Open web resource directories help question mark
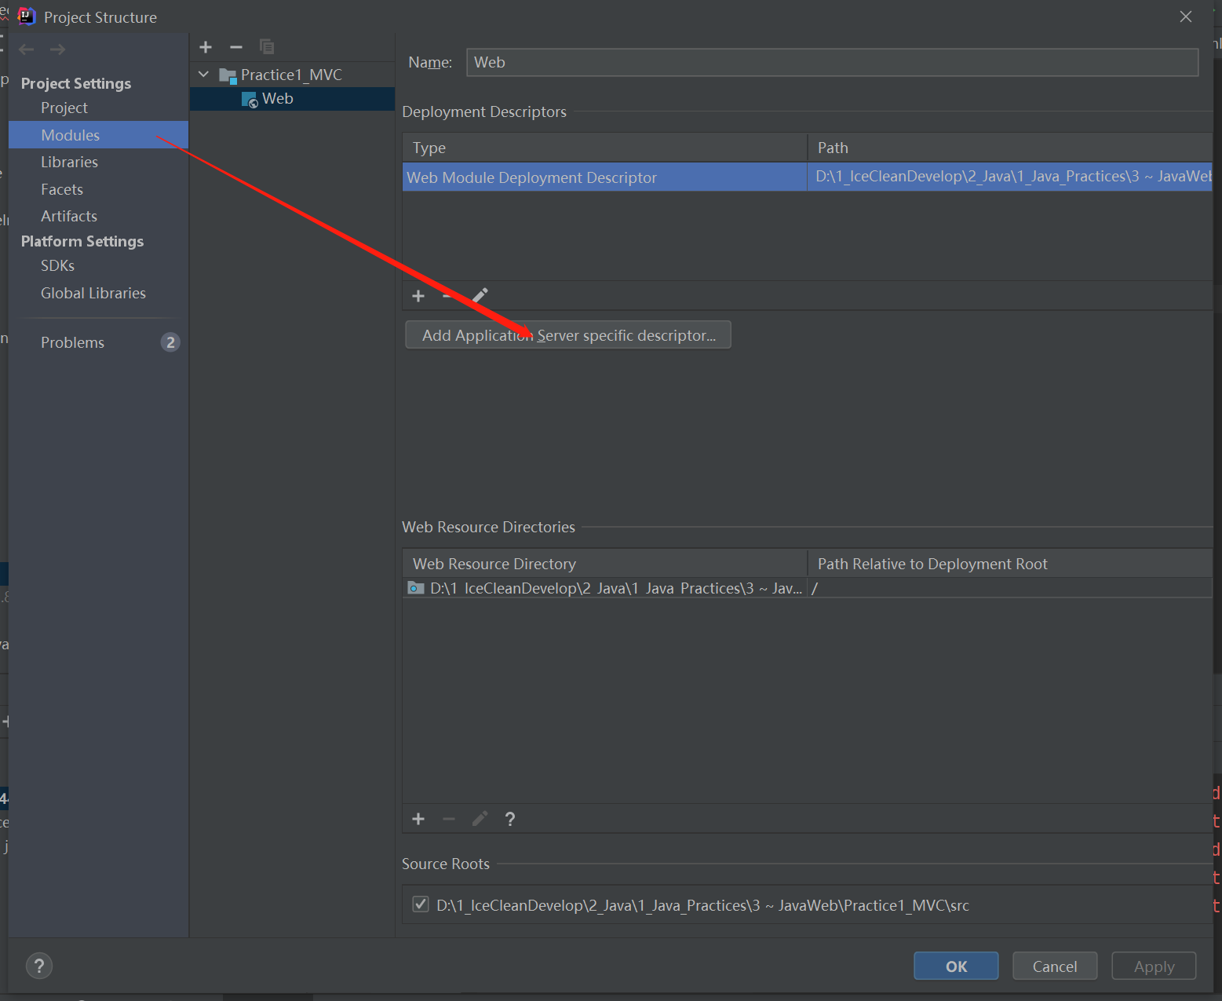Screen dimensions: 1222x1001 510,820
